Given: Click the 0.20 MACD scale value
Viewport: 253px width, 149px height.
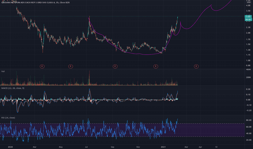Looking at the screenshot, I should (248, 89).
